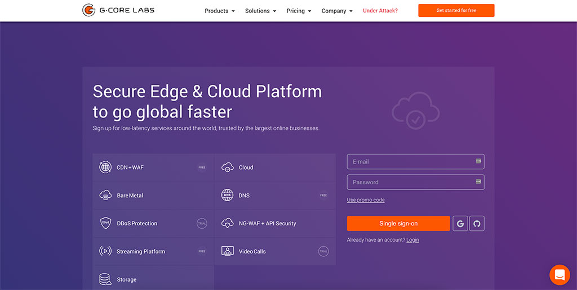Open the live chat widget

click(560, 275)
